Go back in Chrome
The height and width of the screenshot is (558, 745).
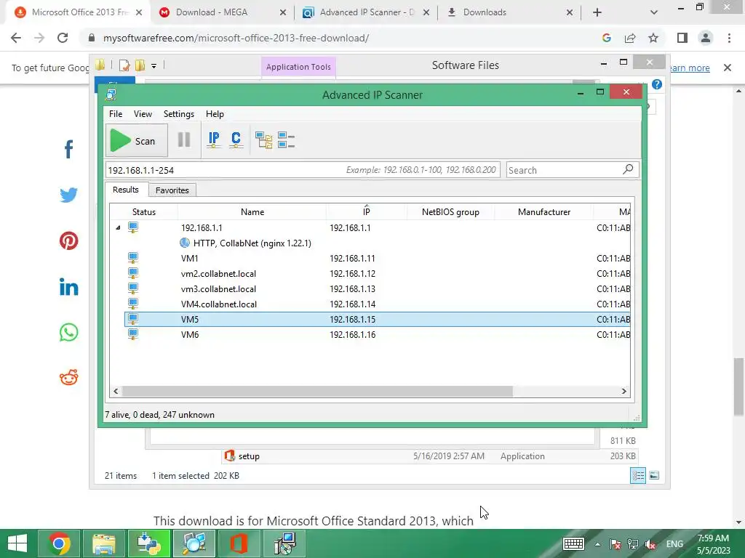(x=16, y=38)
